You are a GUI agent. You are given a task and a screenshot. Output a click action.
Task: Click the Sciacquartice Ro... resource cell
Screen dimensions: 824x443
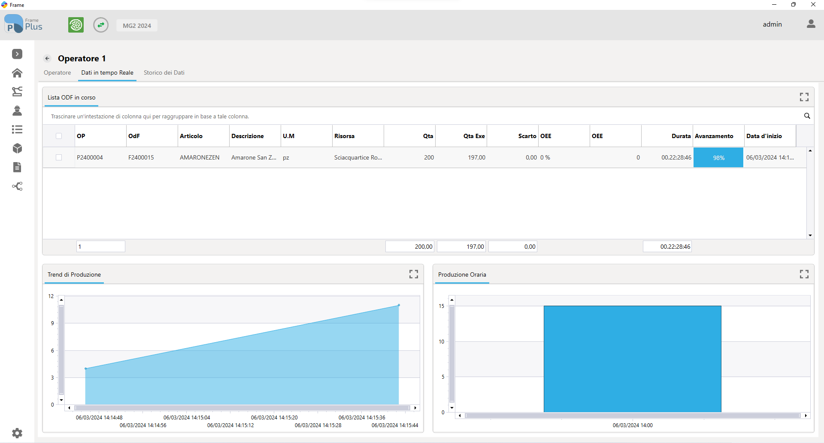coord(358,157)
